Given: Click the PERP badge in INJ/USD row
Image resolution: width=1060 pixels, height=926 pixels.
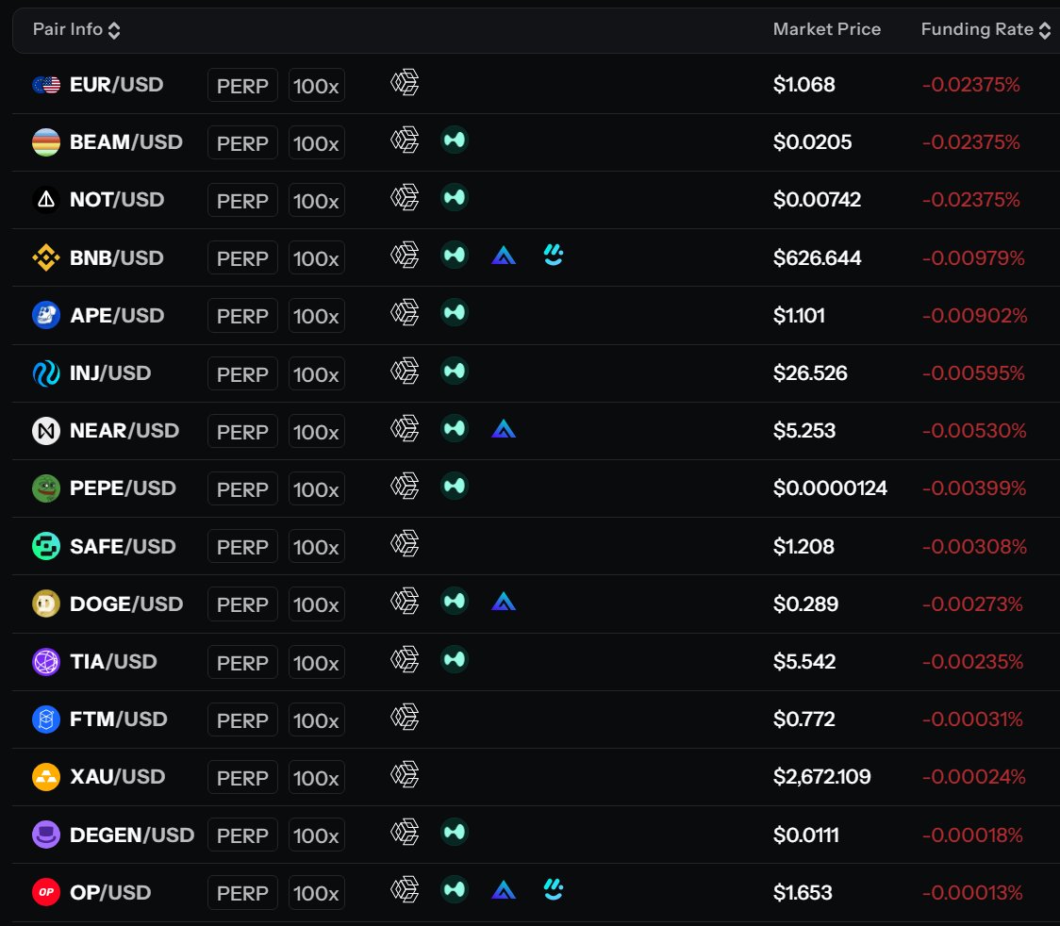Looking at the screenshot, I should [x=242, y=373].
